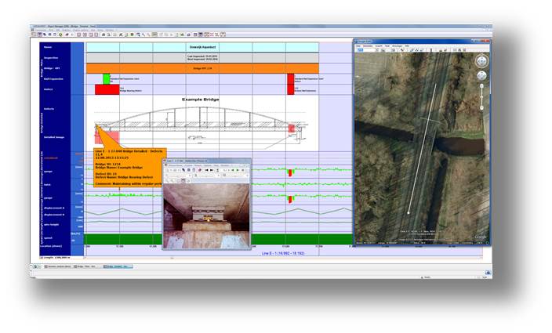Click the orange defect details callout
This screenshot has width=552, height=333.
click(129, 168)
